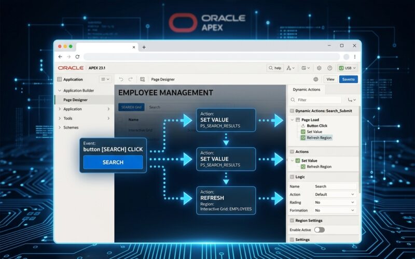Viewport: 415px width, 259px height.
Task: Click the question mark help icon
Action: tap(330, 68)
